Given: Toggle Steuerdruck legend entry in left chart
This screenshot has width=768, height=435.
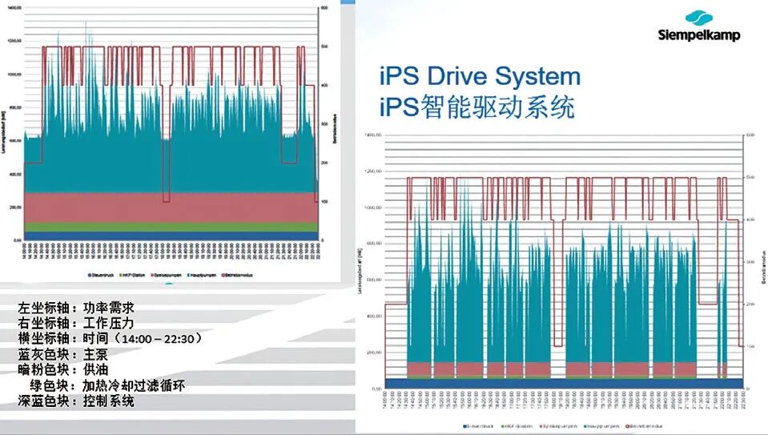Looking at the screenshot, I should (x=101, y=276).
